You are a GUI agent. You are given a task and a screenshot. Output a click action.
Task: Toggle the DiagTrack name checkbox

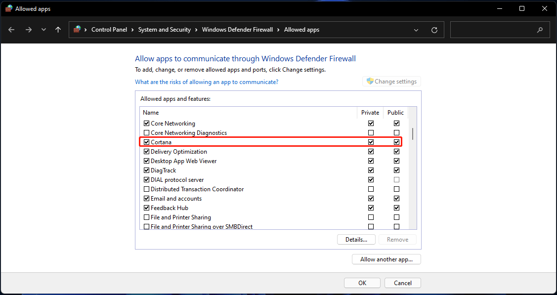pyautogui.click(x=146, y=170)
